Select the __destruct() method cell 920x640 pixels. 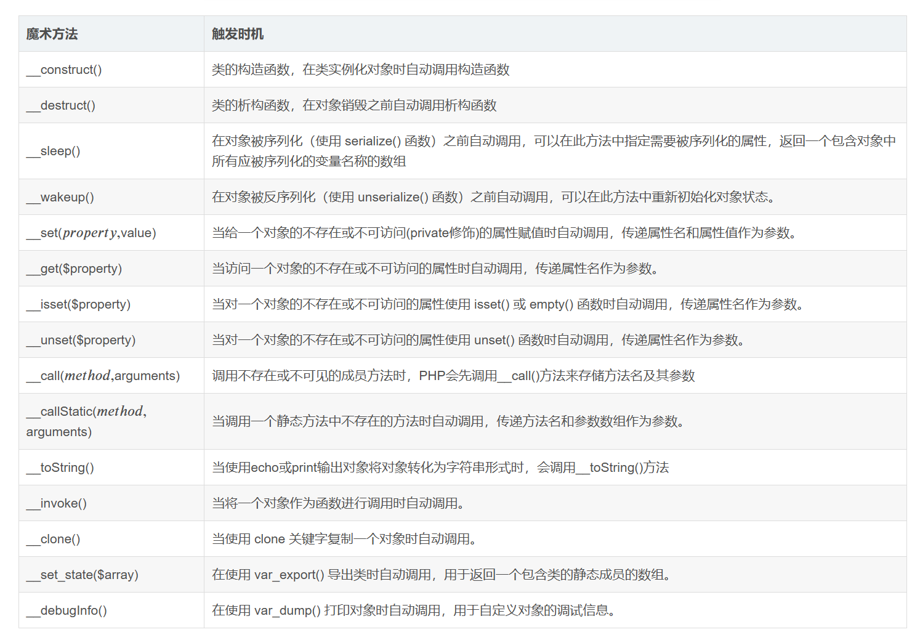tap(111, 105)
